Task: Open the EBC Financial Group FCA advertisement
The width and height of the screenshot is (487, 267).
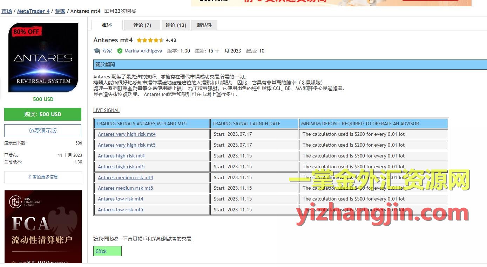Action: pos(43,227)
